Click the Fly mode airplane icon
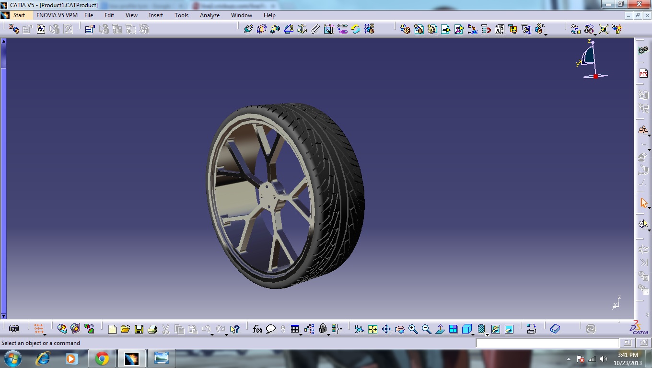652x368 pixels. coord(359,329)
